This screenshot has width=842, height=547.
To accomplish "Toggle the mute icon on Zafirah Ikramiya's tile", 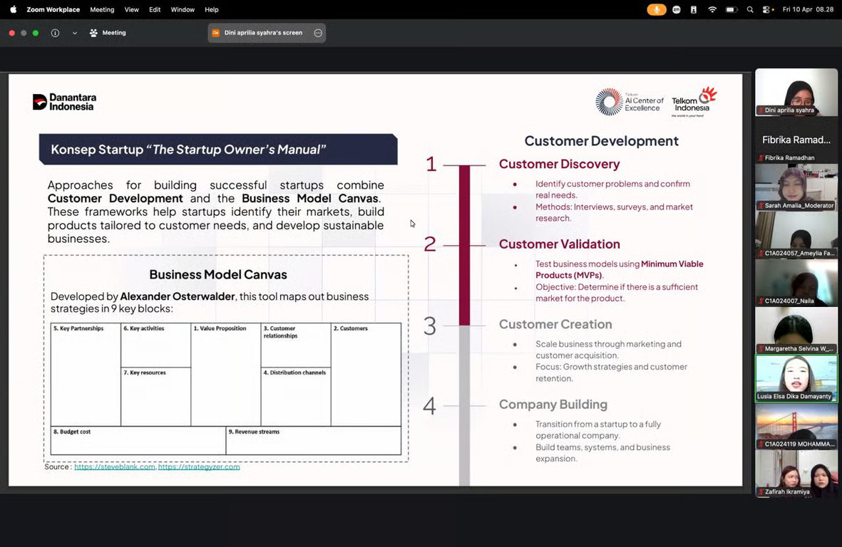I will pos(760,491).
